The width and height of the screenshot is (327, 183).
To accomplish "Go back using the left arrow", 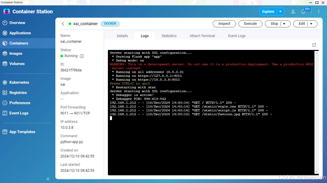I will coord(63,24).
